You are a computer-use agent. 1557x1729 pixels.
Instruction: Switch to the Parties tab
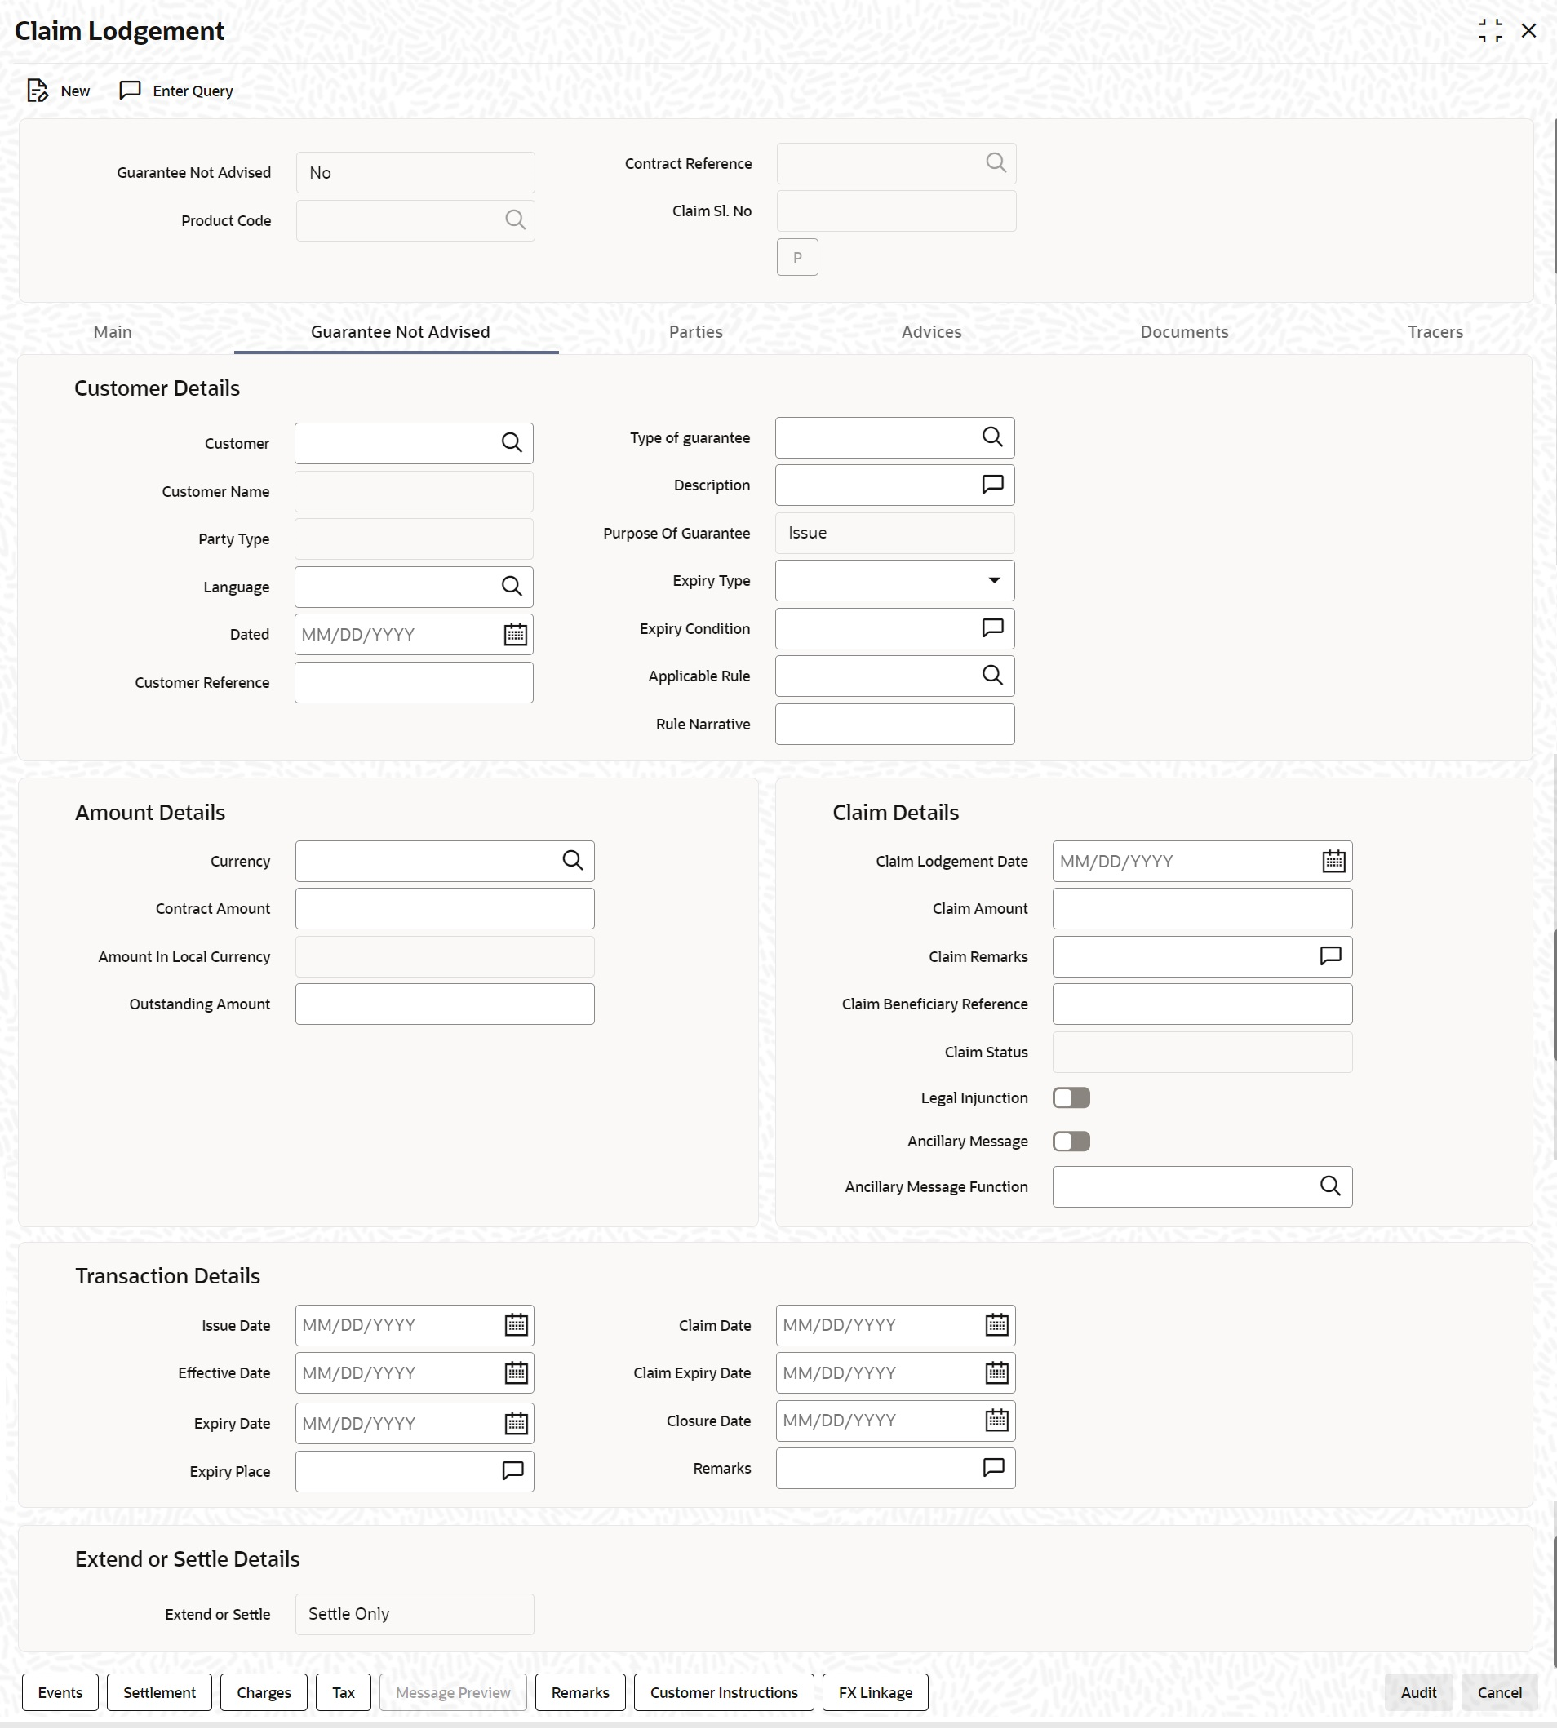(695, 332)
